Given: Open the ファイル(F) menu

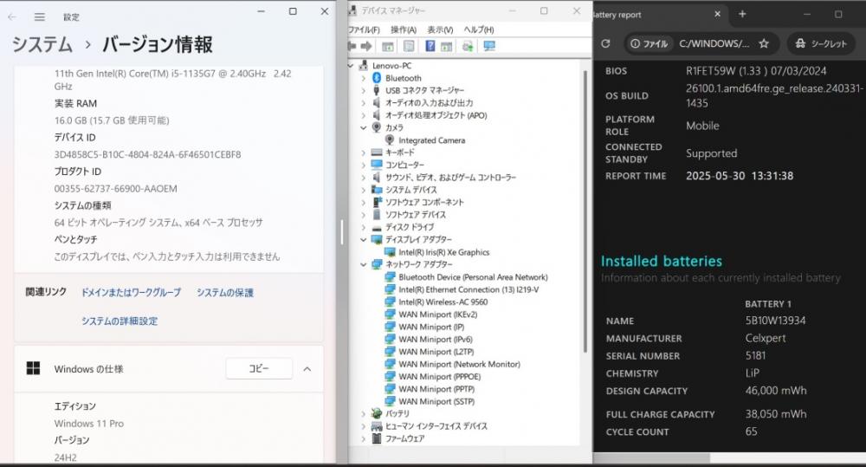Looking at the screenshot, I should tap(364, 29).
